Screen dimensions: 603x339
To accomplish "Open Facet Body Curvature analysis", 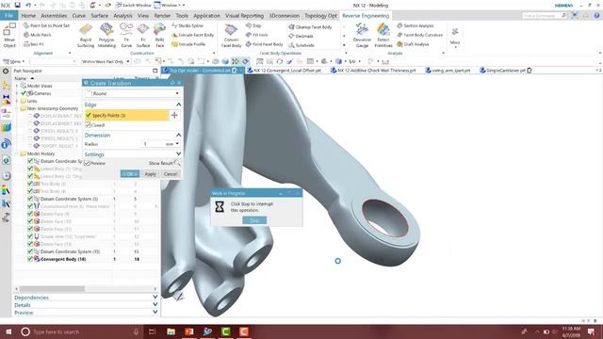I will click(x=420, y=35).
